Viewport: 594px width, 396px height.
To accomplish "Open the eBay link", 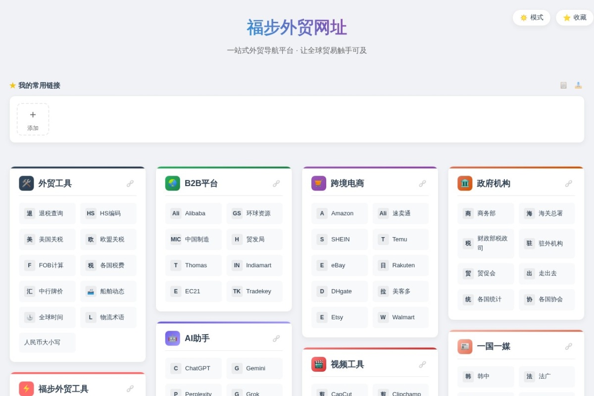I will point(340,265).
